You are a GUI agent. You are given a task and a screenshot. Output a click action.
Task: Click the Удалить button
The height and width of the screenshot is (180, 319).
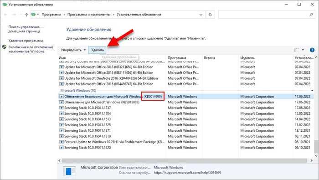click(97, 50)
